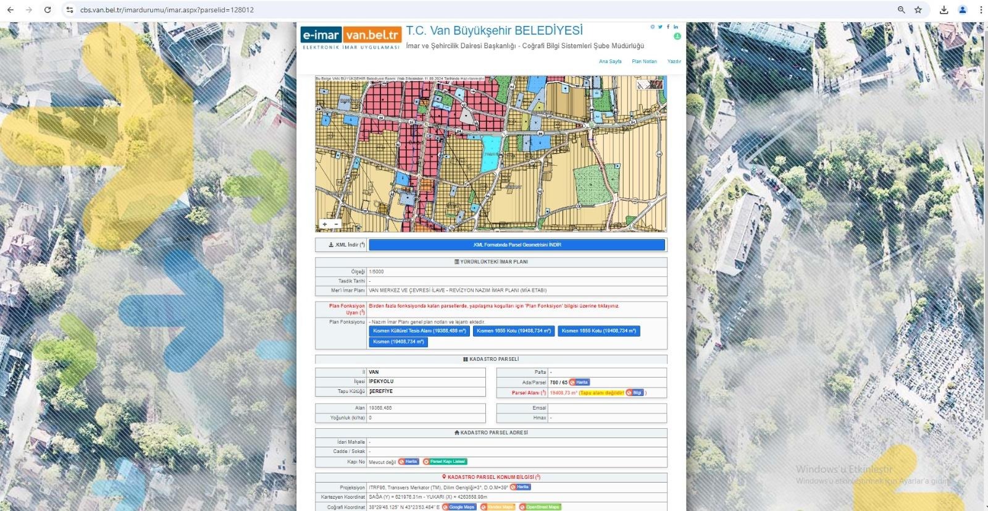Screen dimensions: 988x511
Task: Click the green download icon in the header
Action: (x=677, y=36)
